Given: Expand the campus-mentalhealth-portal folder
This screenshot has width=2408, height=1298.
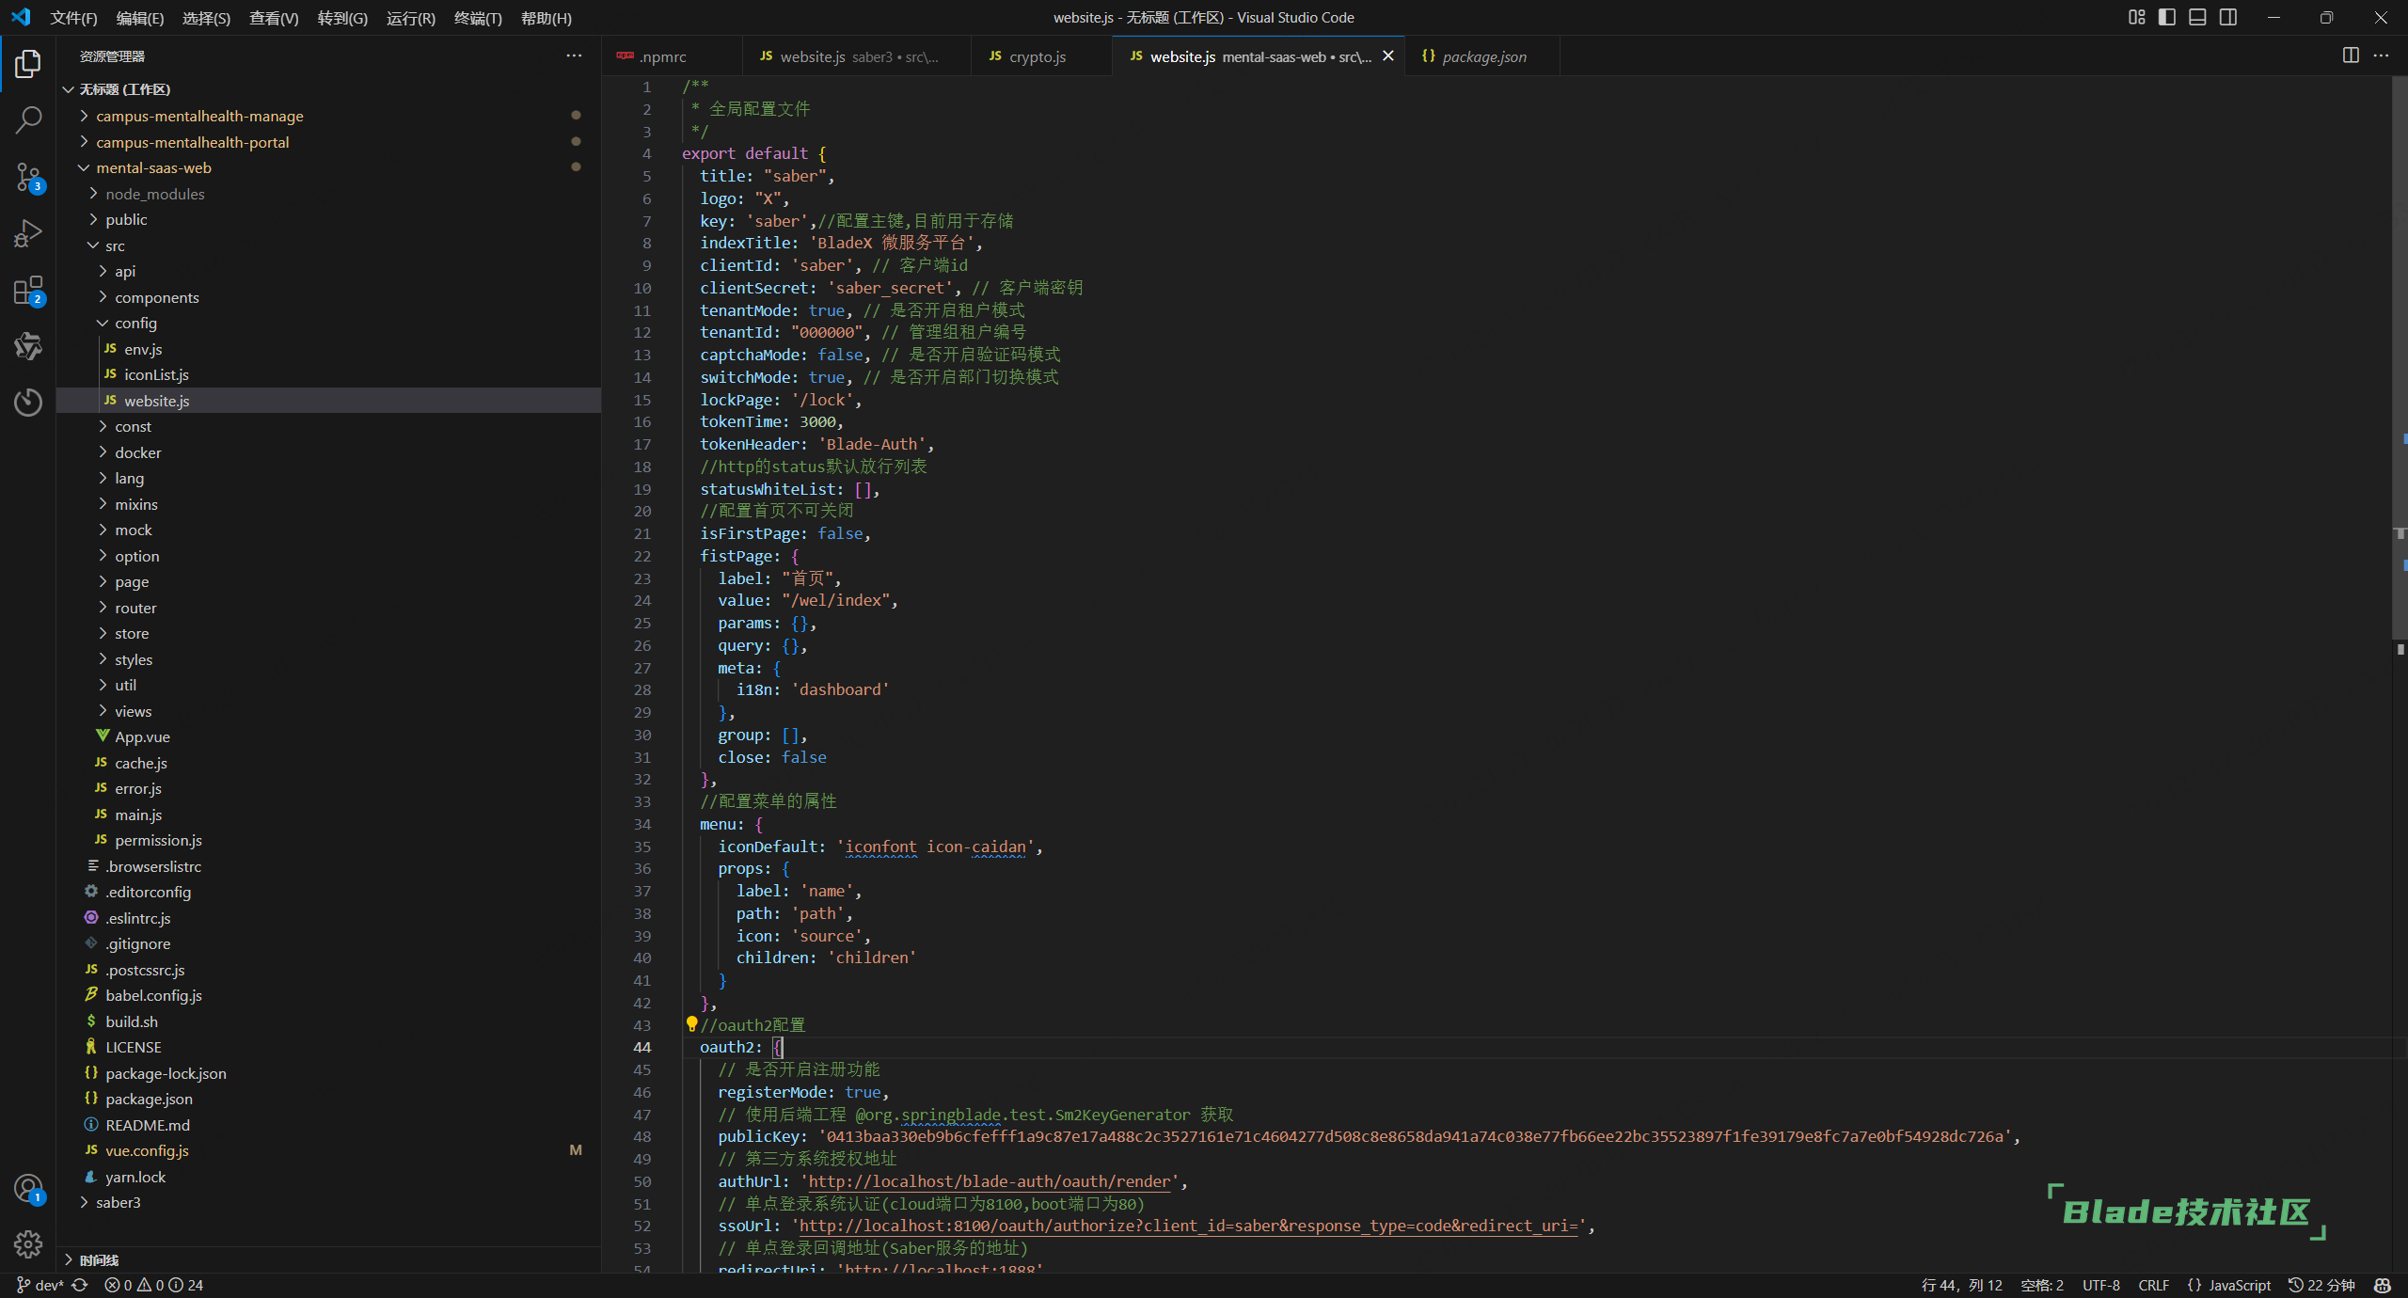Looking at the screenshot, I should click(329, 142).
